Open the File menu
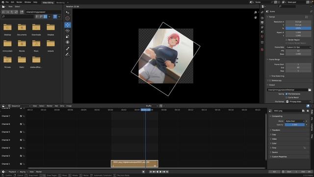The width and height of the screenshot is (314, 177). [x=7, y=2]
